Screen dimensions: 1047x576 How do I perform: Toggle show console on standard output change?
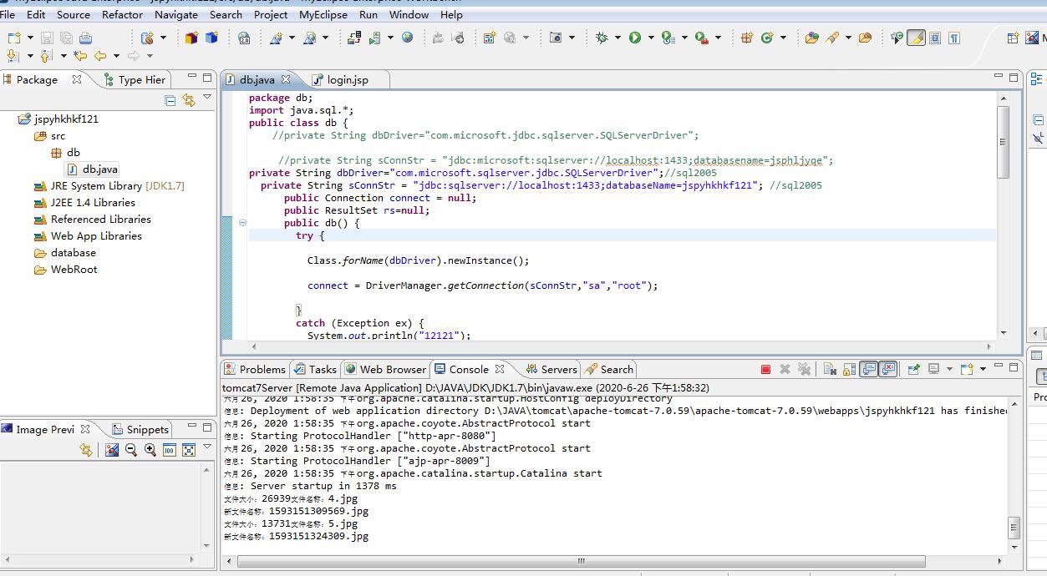point(869,369)
